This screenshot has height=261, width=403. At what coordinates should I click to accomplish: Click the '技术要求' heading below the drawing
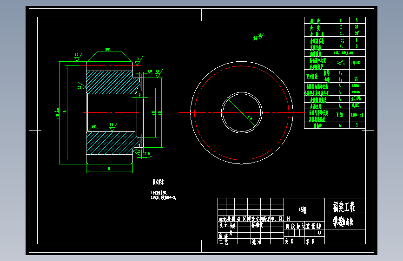(x=158, y=182)
